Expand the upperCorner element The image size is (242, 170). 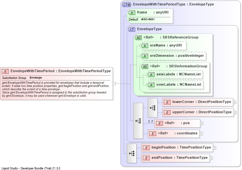click(x=235, y=113)
